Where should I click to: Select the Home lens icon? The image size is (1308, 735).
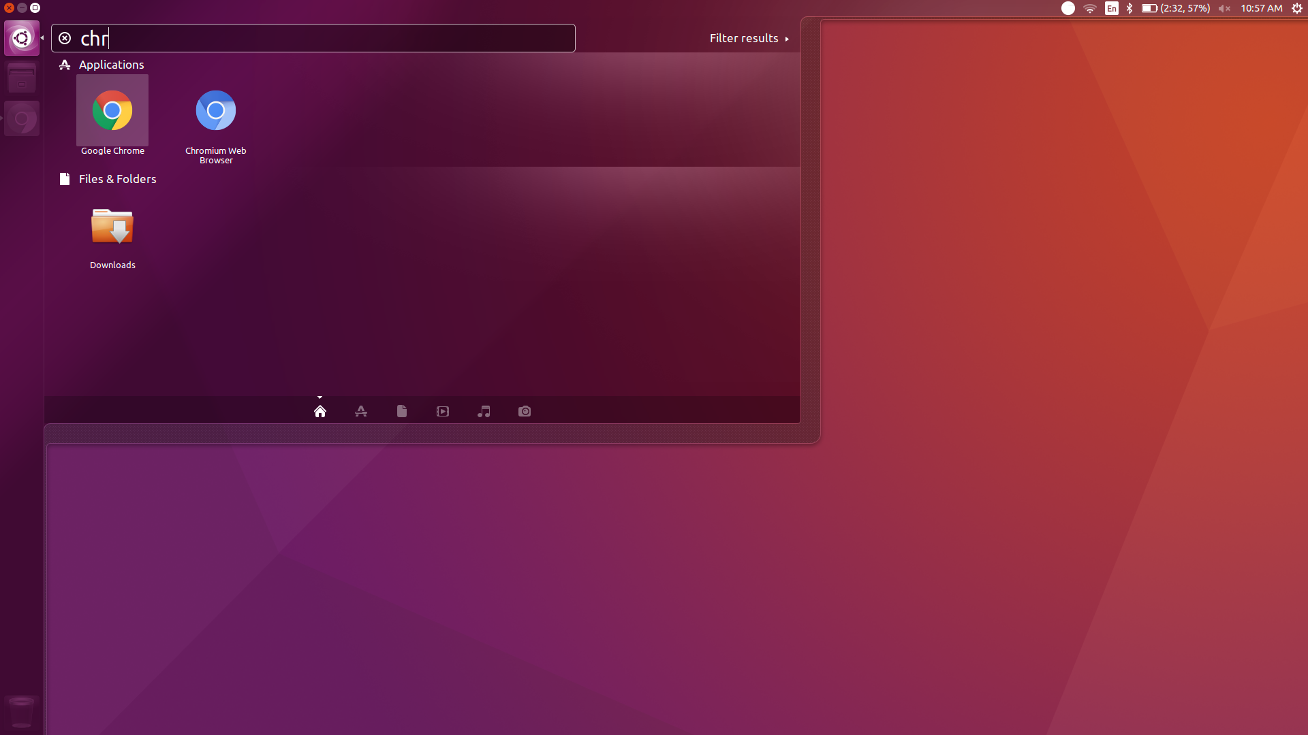point(320,411)
